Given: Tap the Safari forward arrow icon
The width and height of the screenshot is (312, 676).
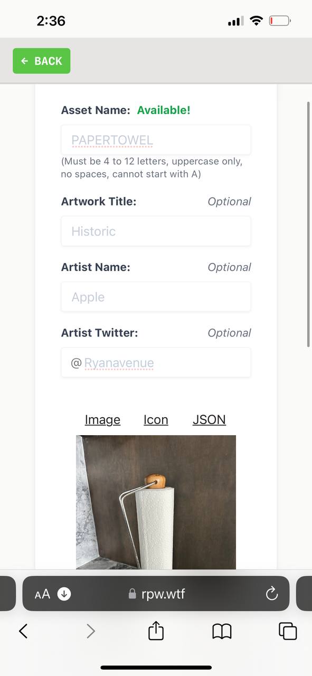Looking at the screenshot, I should pyautogui.click(x=91, y=631).
